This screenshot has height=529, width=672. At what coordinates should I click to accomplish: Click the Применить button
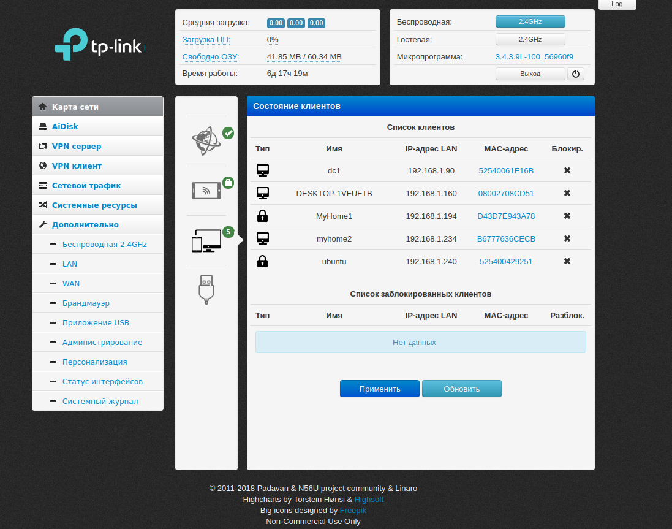(x=380, y=389)
